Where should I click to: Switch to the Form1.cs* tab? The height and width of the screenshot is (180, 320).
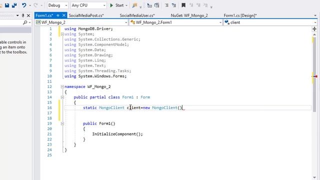pos(44,15)
